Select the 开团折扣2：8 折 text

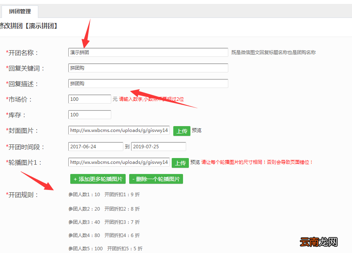[122, 209]
